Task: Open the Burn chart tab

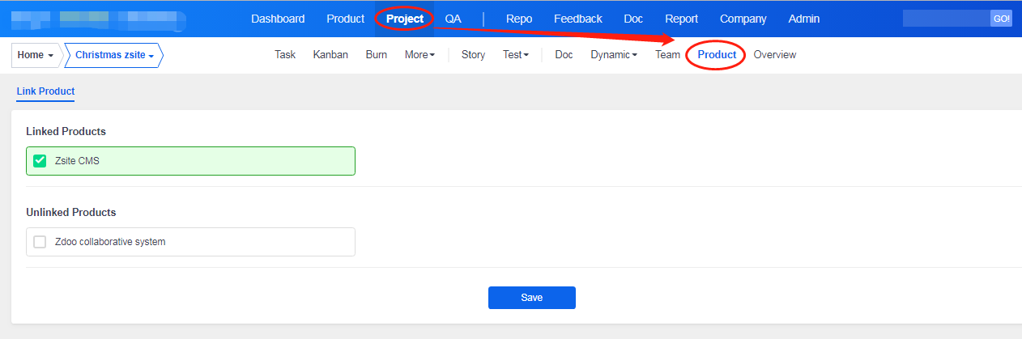Action: pyautogui.click(x=376, y=55)
